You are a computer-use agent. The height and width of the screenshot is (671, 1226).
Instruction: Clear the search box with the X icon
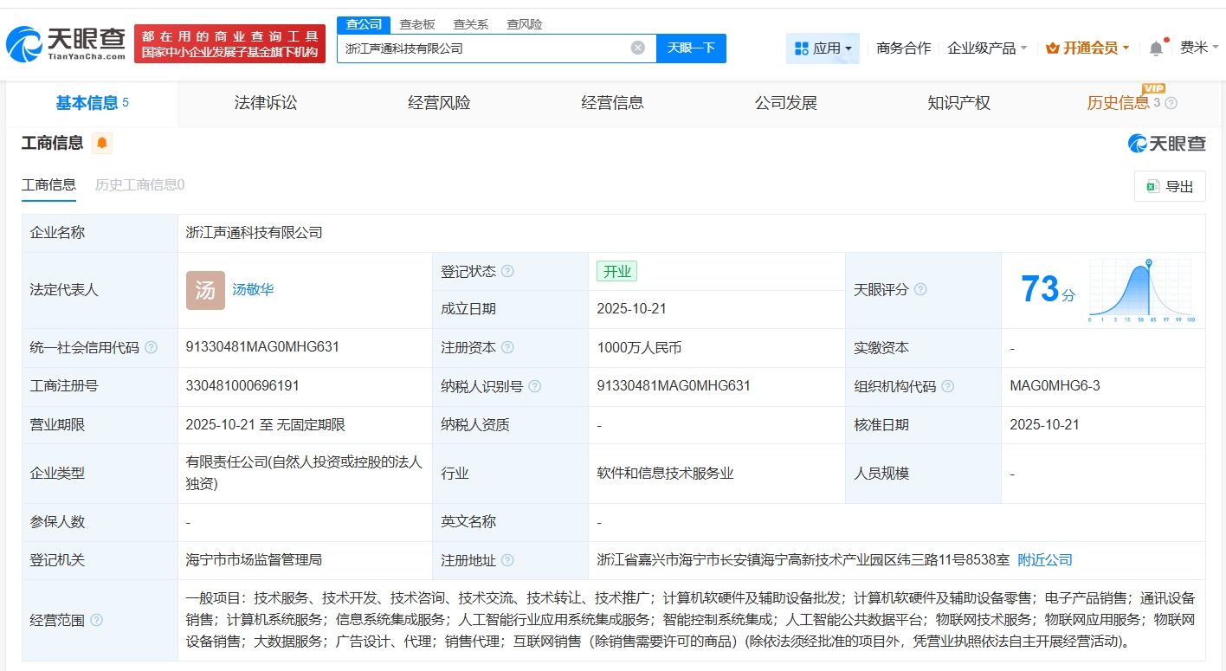coord(638,48)
